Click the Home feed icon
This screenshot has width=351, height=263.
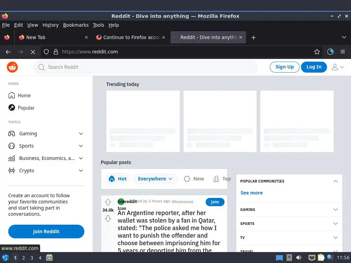[x=12, y=95]
